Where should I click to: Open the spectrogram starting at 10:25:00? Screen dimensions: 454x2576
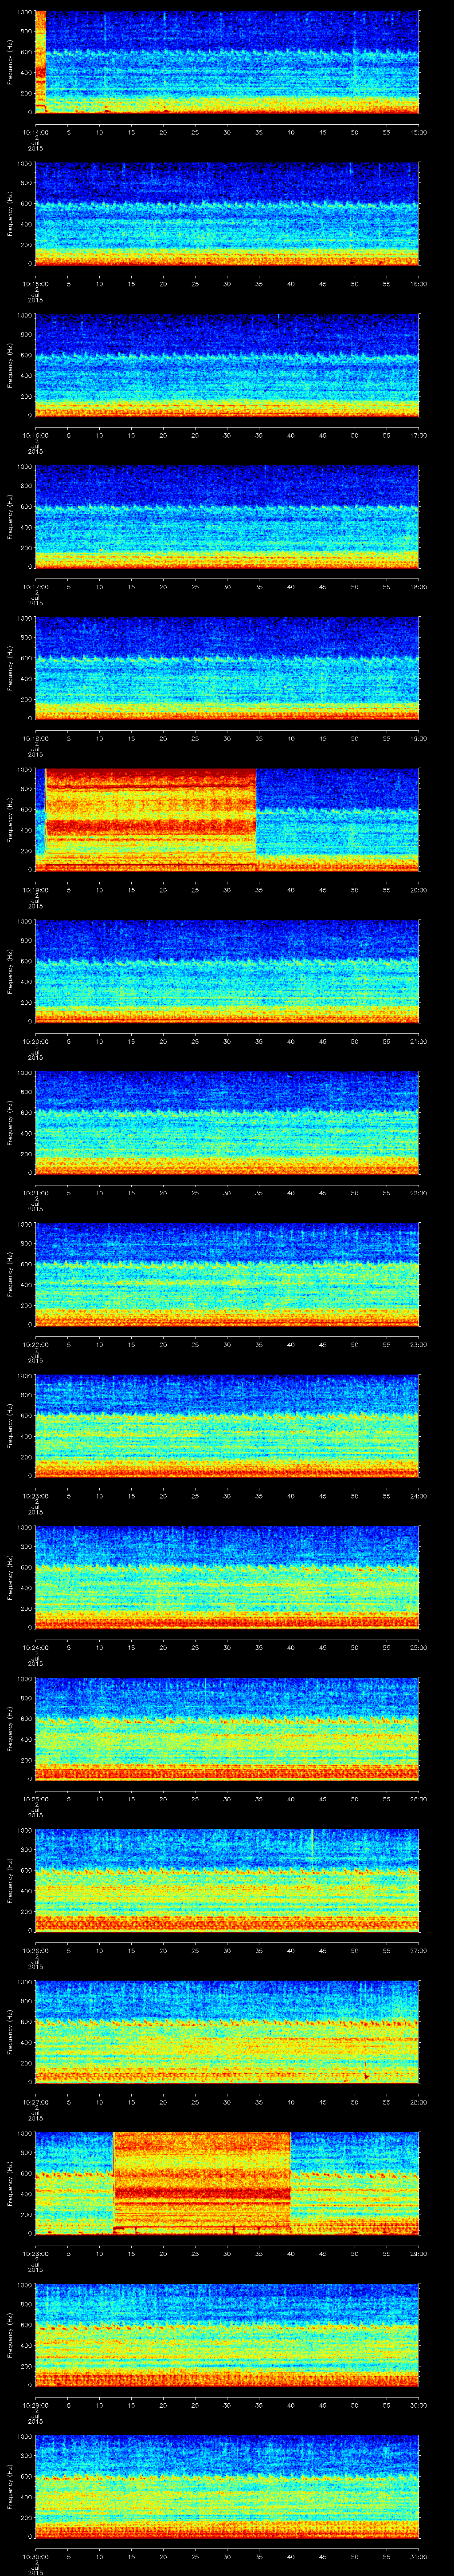(x=227, y=1728)
